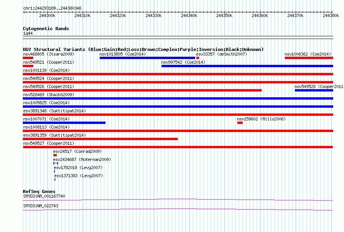Select the blue nsv1013805 gain bar
This screenshot has height=232, width=344.
coord(147,58)
